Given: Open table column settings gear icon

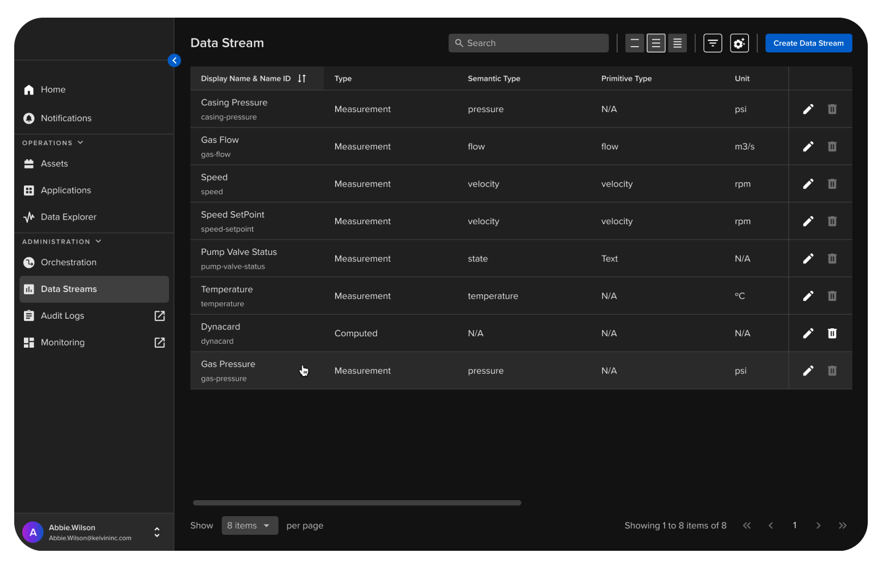Looking at the screenshot, I should tap(739, 43).
